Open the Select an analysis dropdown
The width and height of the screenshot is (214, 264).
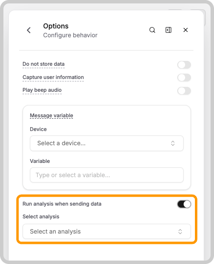107,231
